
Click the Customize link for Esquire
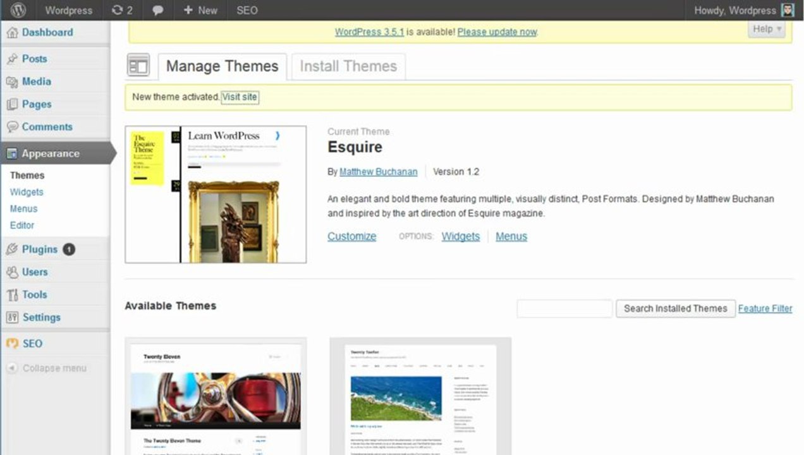351,236
